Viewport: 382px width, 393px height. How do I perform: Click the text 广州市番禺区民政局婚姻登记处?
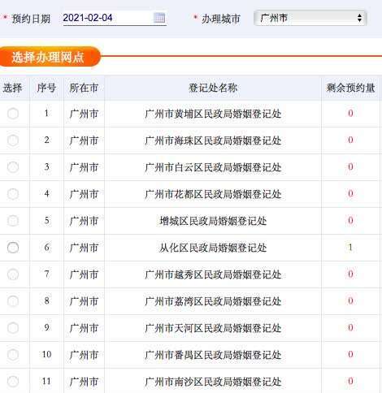(213, 355)
